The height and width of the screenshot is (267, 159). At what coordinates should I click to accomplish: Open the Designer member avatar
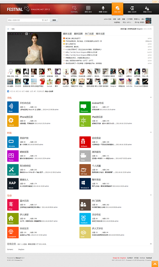[113, 82]
